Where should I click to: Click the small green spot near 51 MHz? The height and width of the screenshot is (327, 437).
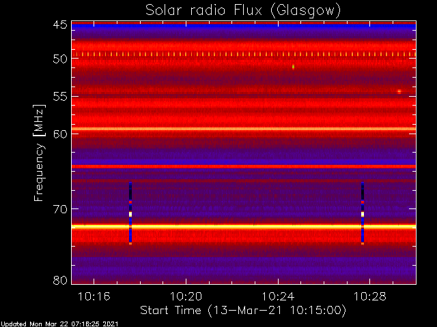tap(293, 67)
